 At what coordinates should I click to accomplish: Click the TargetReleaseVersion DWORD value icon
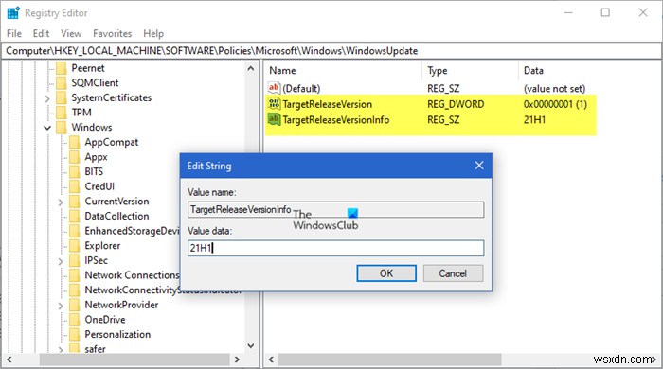(274, 104)
